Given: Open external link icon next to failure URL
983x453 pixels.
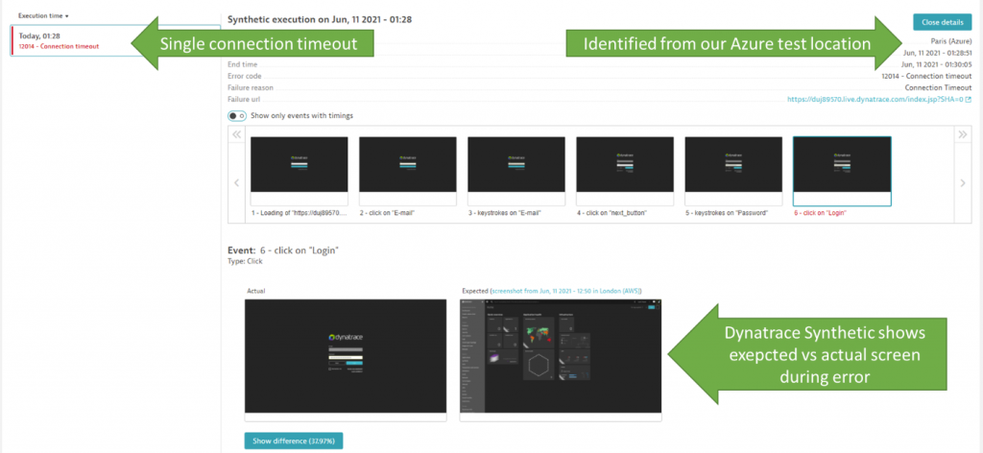Looking at the screenshot, I should point(969,100).
